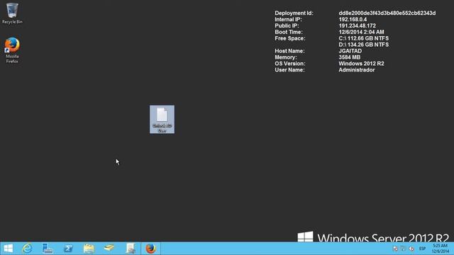The height and width of the screenshot is (255, 454).
Task: Switch to Firefox in the taskbar
Action: point(150,249)
